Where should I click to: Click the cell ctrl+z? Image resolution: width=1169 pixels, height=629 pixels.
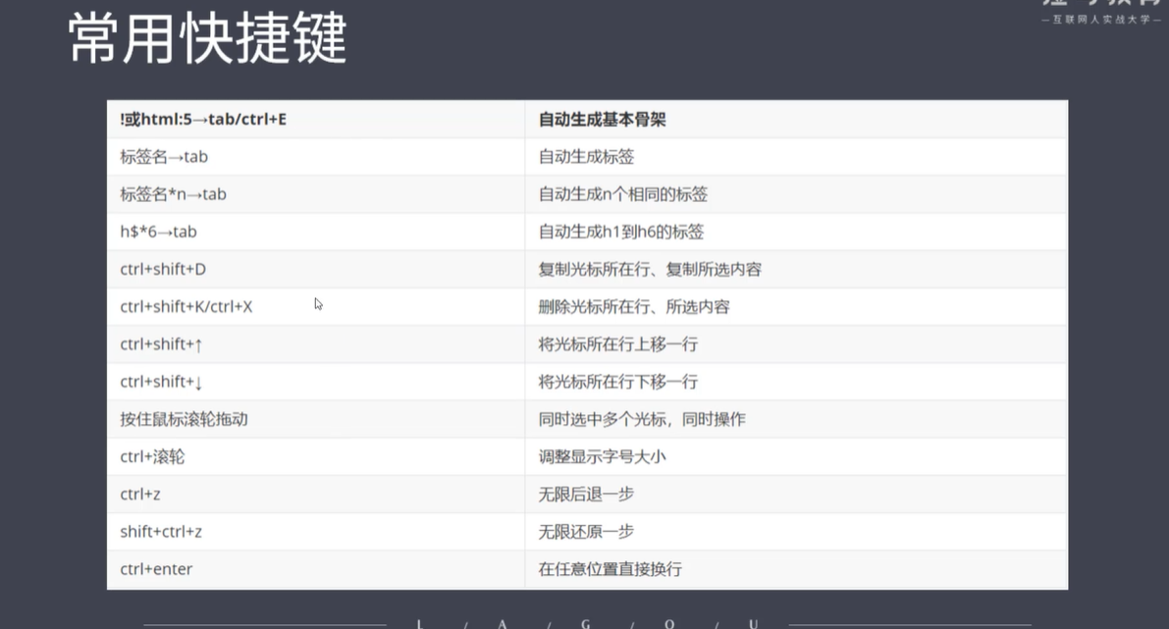pos(315,495)
